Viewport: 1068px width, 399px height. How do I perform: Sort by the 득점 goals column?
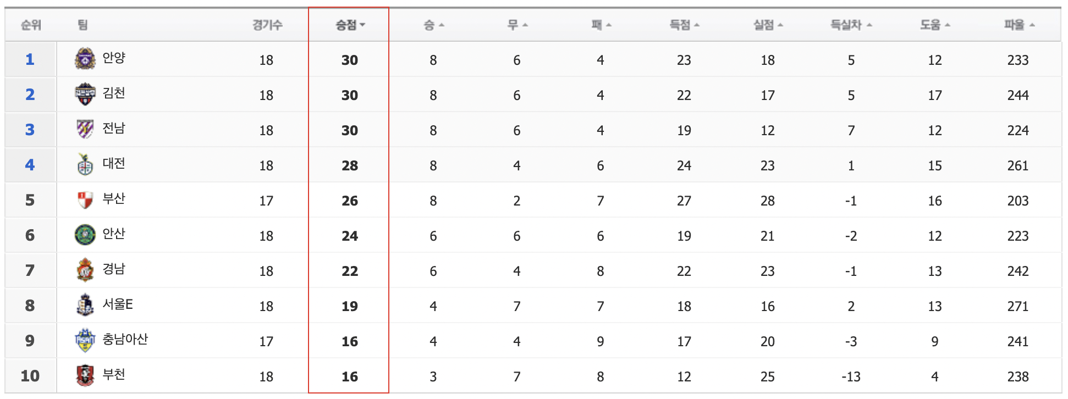[x=684, y=25]
